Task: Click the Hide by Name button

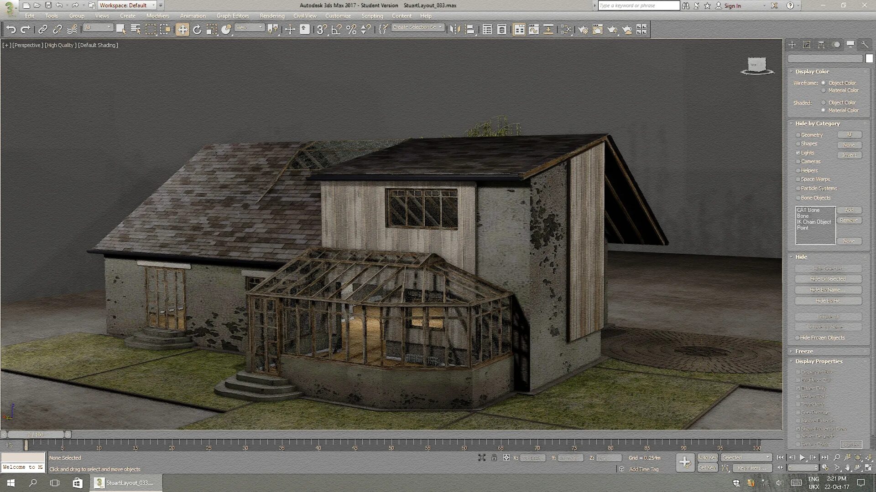Action: point(828,290)
